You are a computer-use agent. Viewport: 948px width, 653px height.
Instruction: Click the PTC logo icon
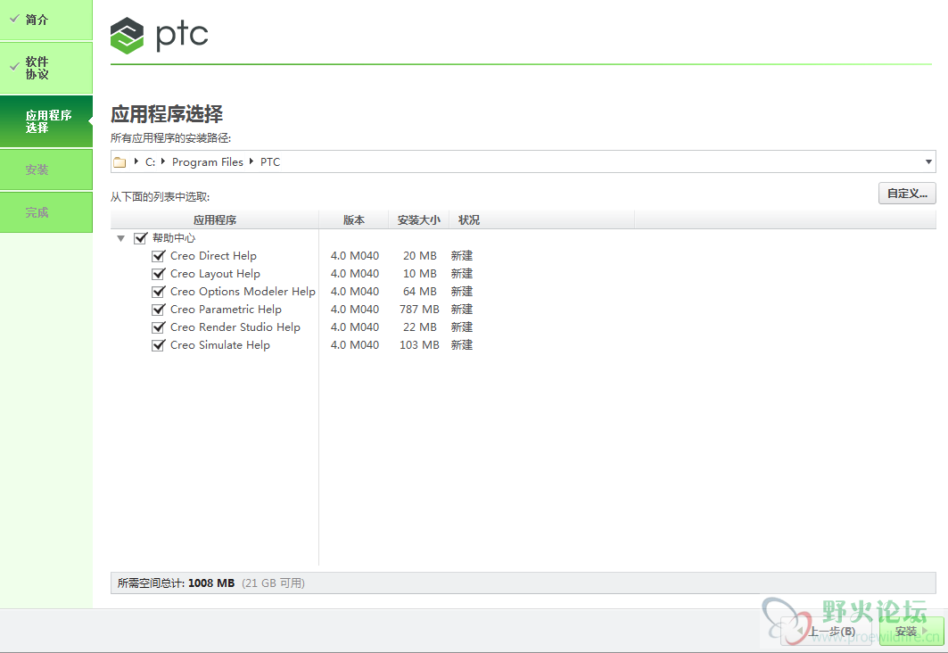pos(127,36)
